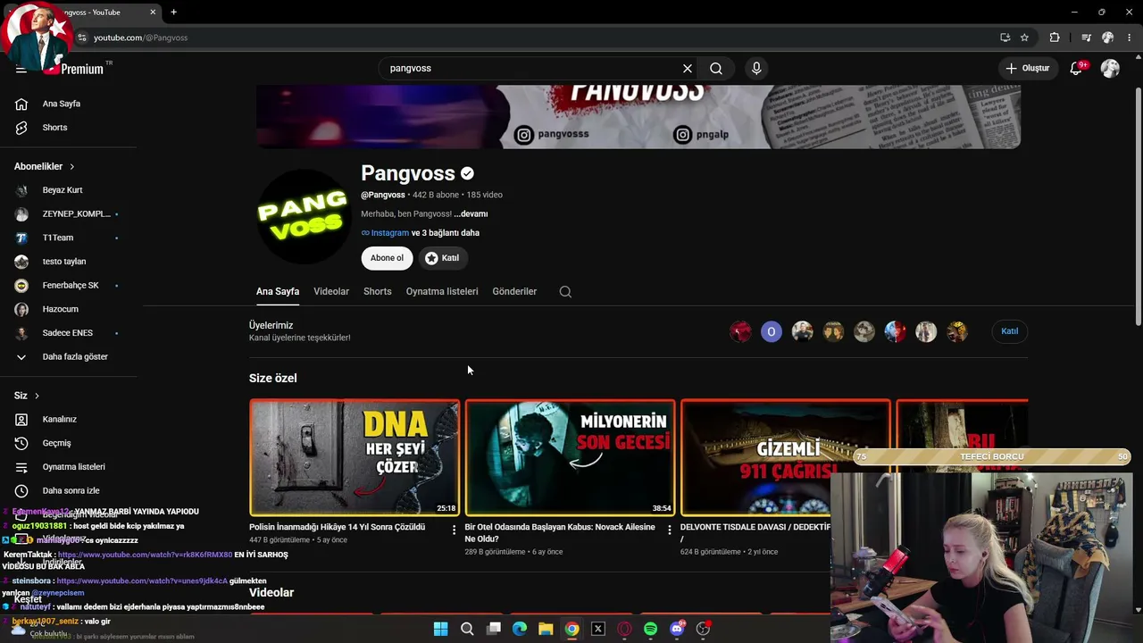Expand Daha fazla göster subscriptions list
This screenshot has height=643, width=1143.
pyautogui.click(x=75, y=356)
